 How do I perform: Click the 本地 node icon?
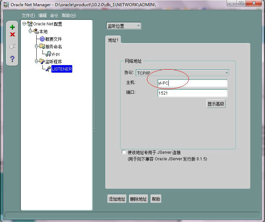pos(36,31)
